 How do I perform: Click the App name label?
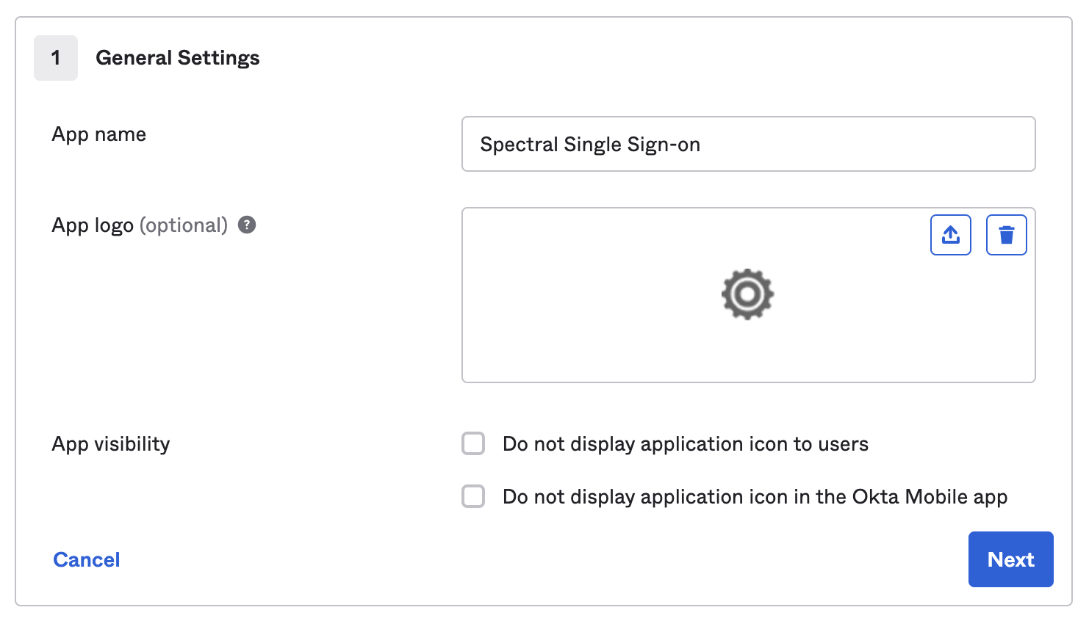click(99, 134)
